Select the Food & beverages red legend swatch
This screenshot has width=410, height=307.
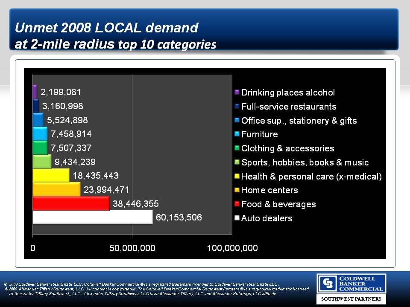237,204
